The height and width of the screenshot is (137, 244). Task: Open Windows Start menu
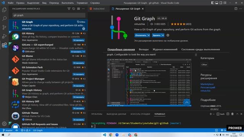tap(3, 135)
